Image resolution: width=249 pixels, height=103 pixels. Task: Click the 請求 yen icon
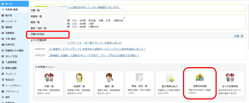[3, 97]
